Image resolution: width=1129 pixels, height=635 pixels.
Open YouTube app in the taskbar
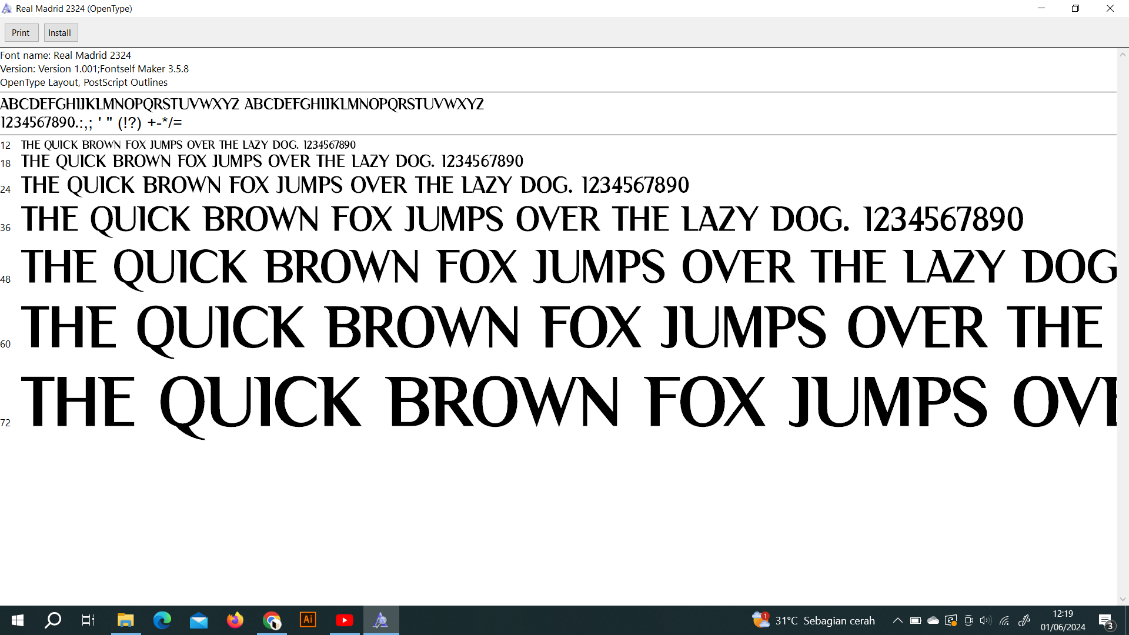pos(345,620)
